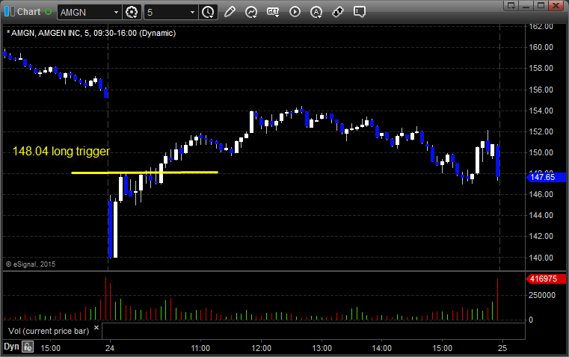Click the Dyn time mode label
The width and height of the screenshot is (569, 357).
tap(11, 347)
